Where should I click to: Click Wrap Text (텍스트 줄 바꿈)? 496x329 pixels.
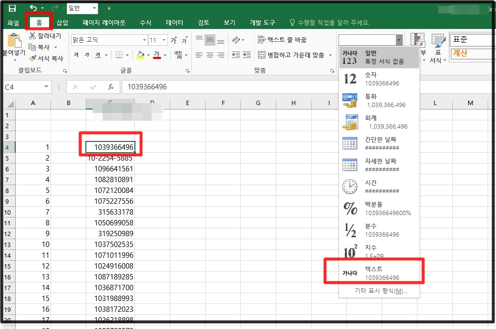(x=282, y=40)
